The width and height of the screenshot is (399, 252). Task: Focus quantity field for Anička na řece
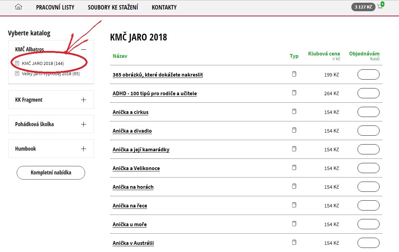(x=368, y=205)
